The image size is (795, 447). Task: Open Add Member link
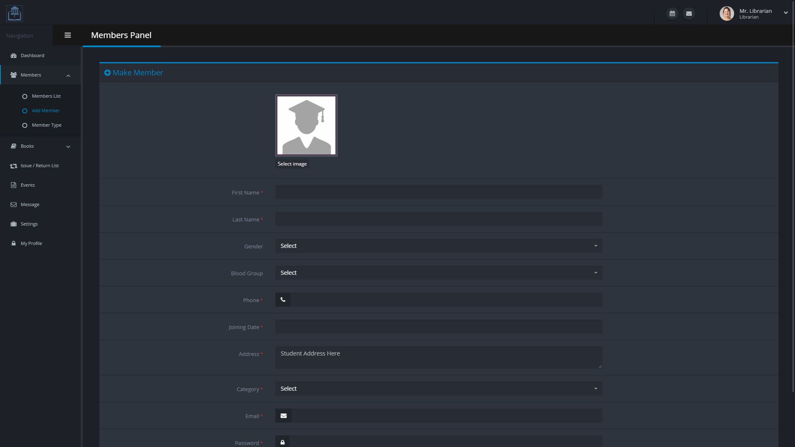click(46, 111)
